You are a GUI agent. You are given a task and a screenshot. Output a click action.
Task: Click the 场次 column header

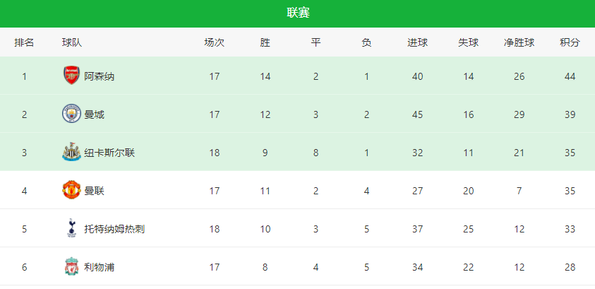pyautogui.click(x=215, y=42)
